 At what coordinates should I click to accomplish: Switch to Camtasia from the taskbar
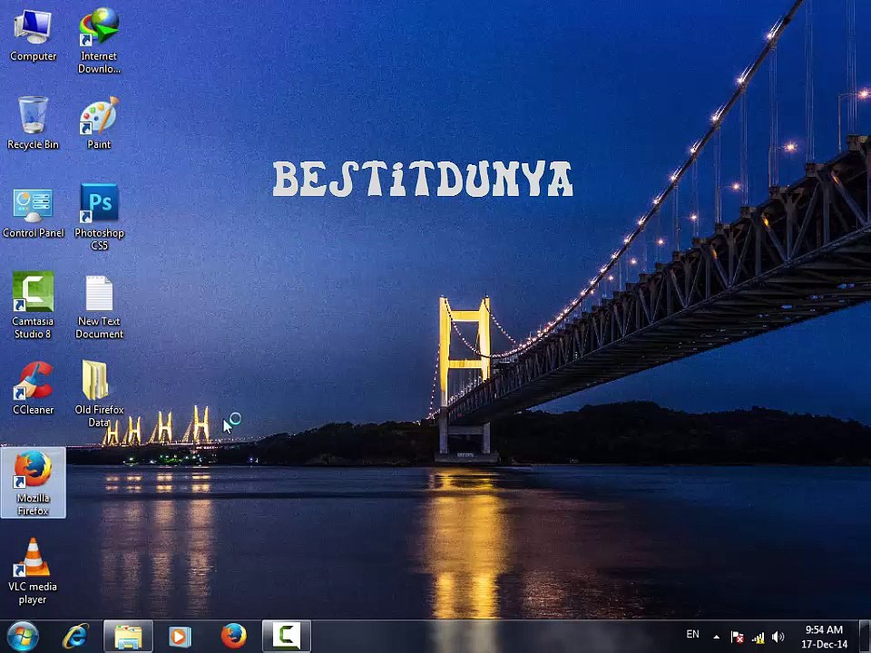click(286, 637)
